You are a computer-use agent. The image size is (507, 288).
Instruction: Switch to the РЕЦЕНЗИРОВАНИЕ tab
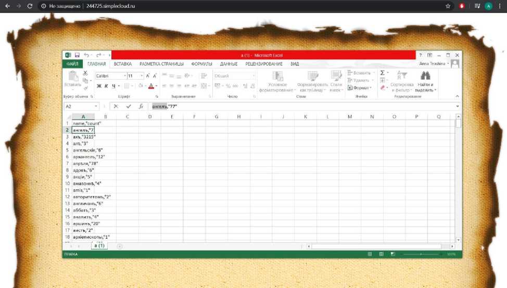264,64
